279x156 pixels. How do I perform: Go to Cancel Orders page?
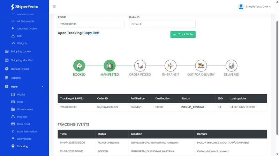(x=20, y=69)
